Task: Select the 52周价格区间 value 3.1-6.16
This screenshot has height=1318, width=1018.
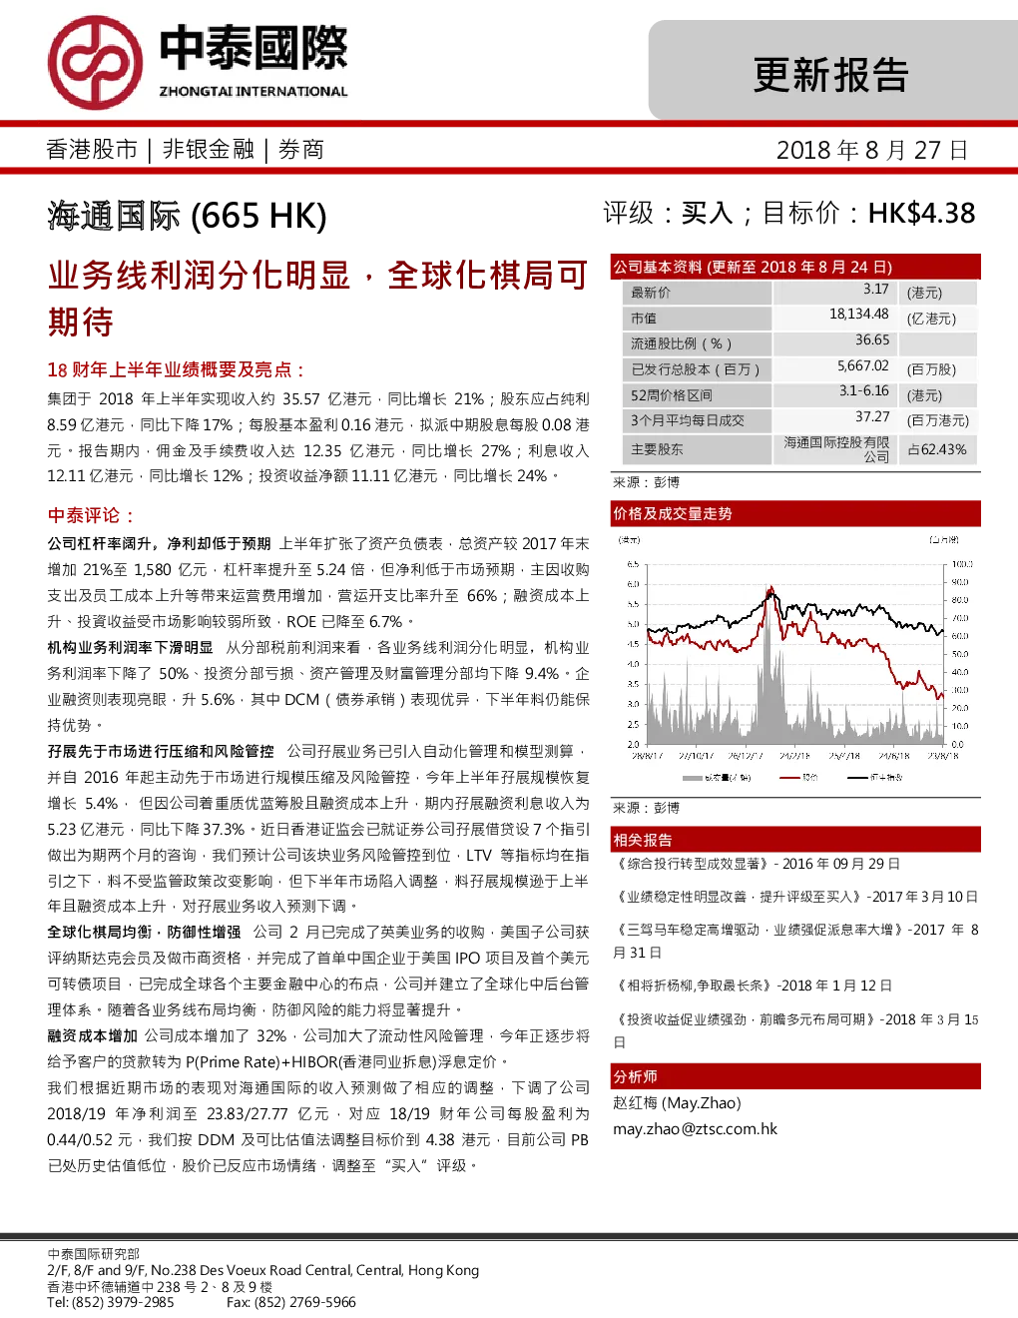Action: [x=864, y=391]
